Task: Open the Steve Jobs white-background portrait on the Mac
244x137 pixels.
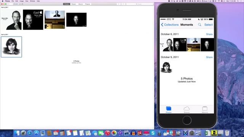Action: (11, 19)
